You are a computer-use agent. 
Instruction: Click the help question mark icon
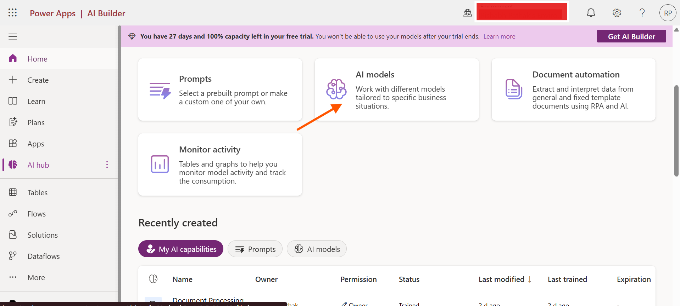pyautogui.click(x=642, y=13)
